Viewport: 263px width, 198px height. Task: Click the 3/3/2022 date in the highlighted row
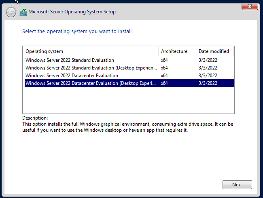click(208, 83)
